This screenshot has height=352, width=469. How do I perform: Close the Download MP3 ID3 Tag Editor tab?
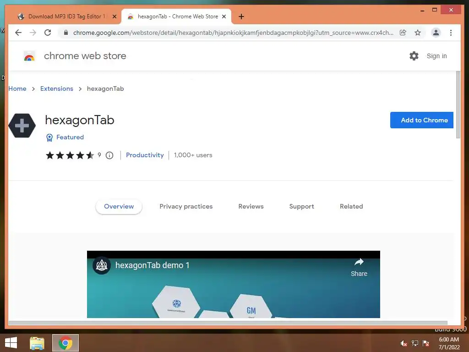tap(114, 16)
